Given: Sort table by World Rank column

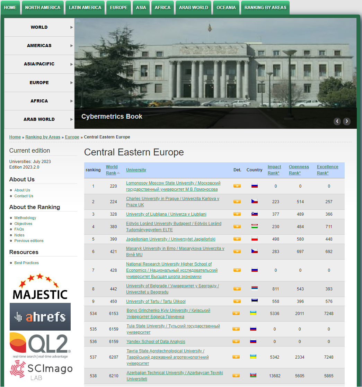Looking at the screenshot, I should pos(112,170).
